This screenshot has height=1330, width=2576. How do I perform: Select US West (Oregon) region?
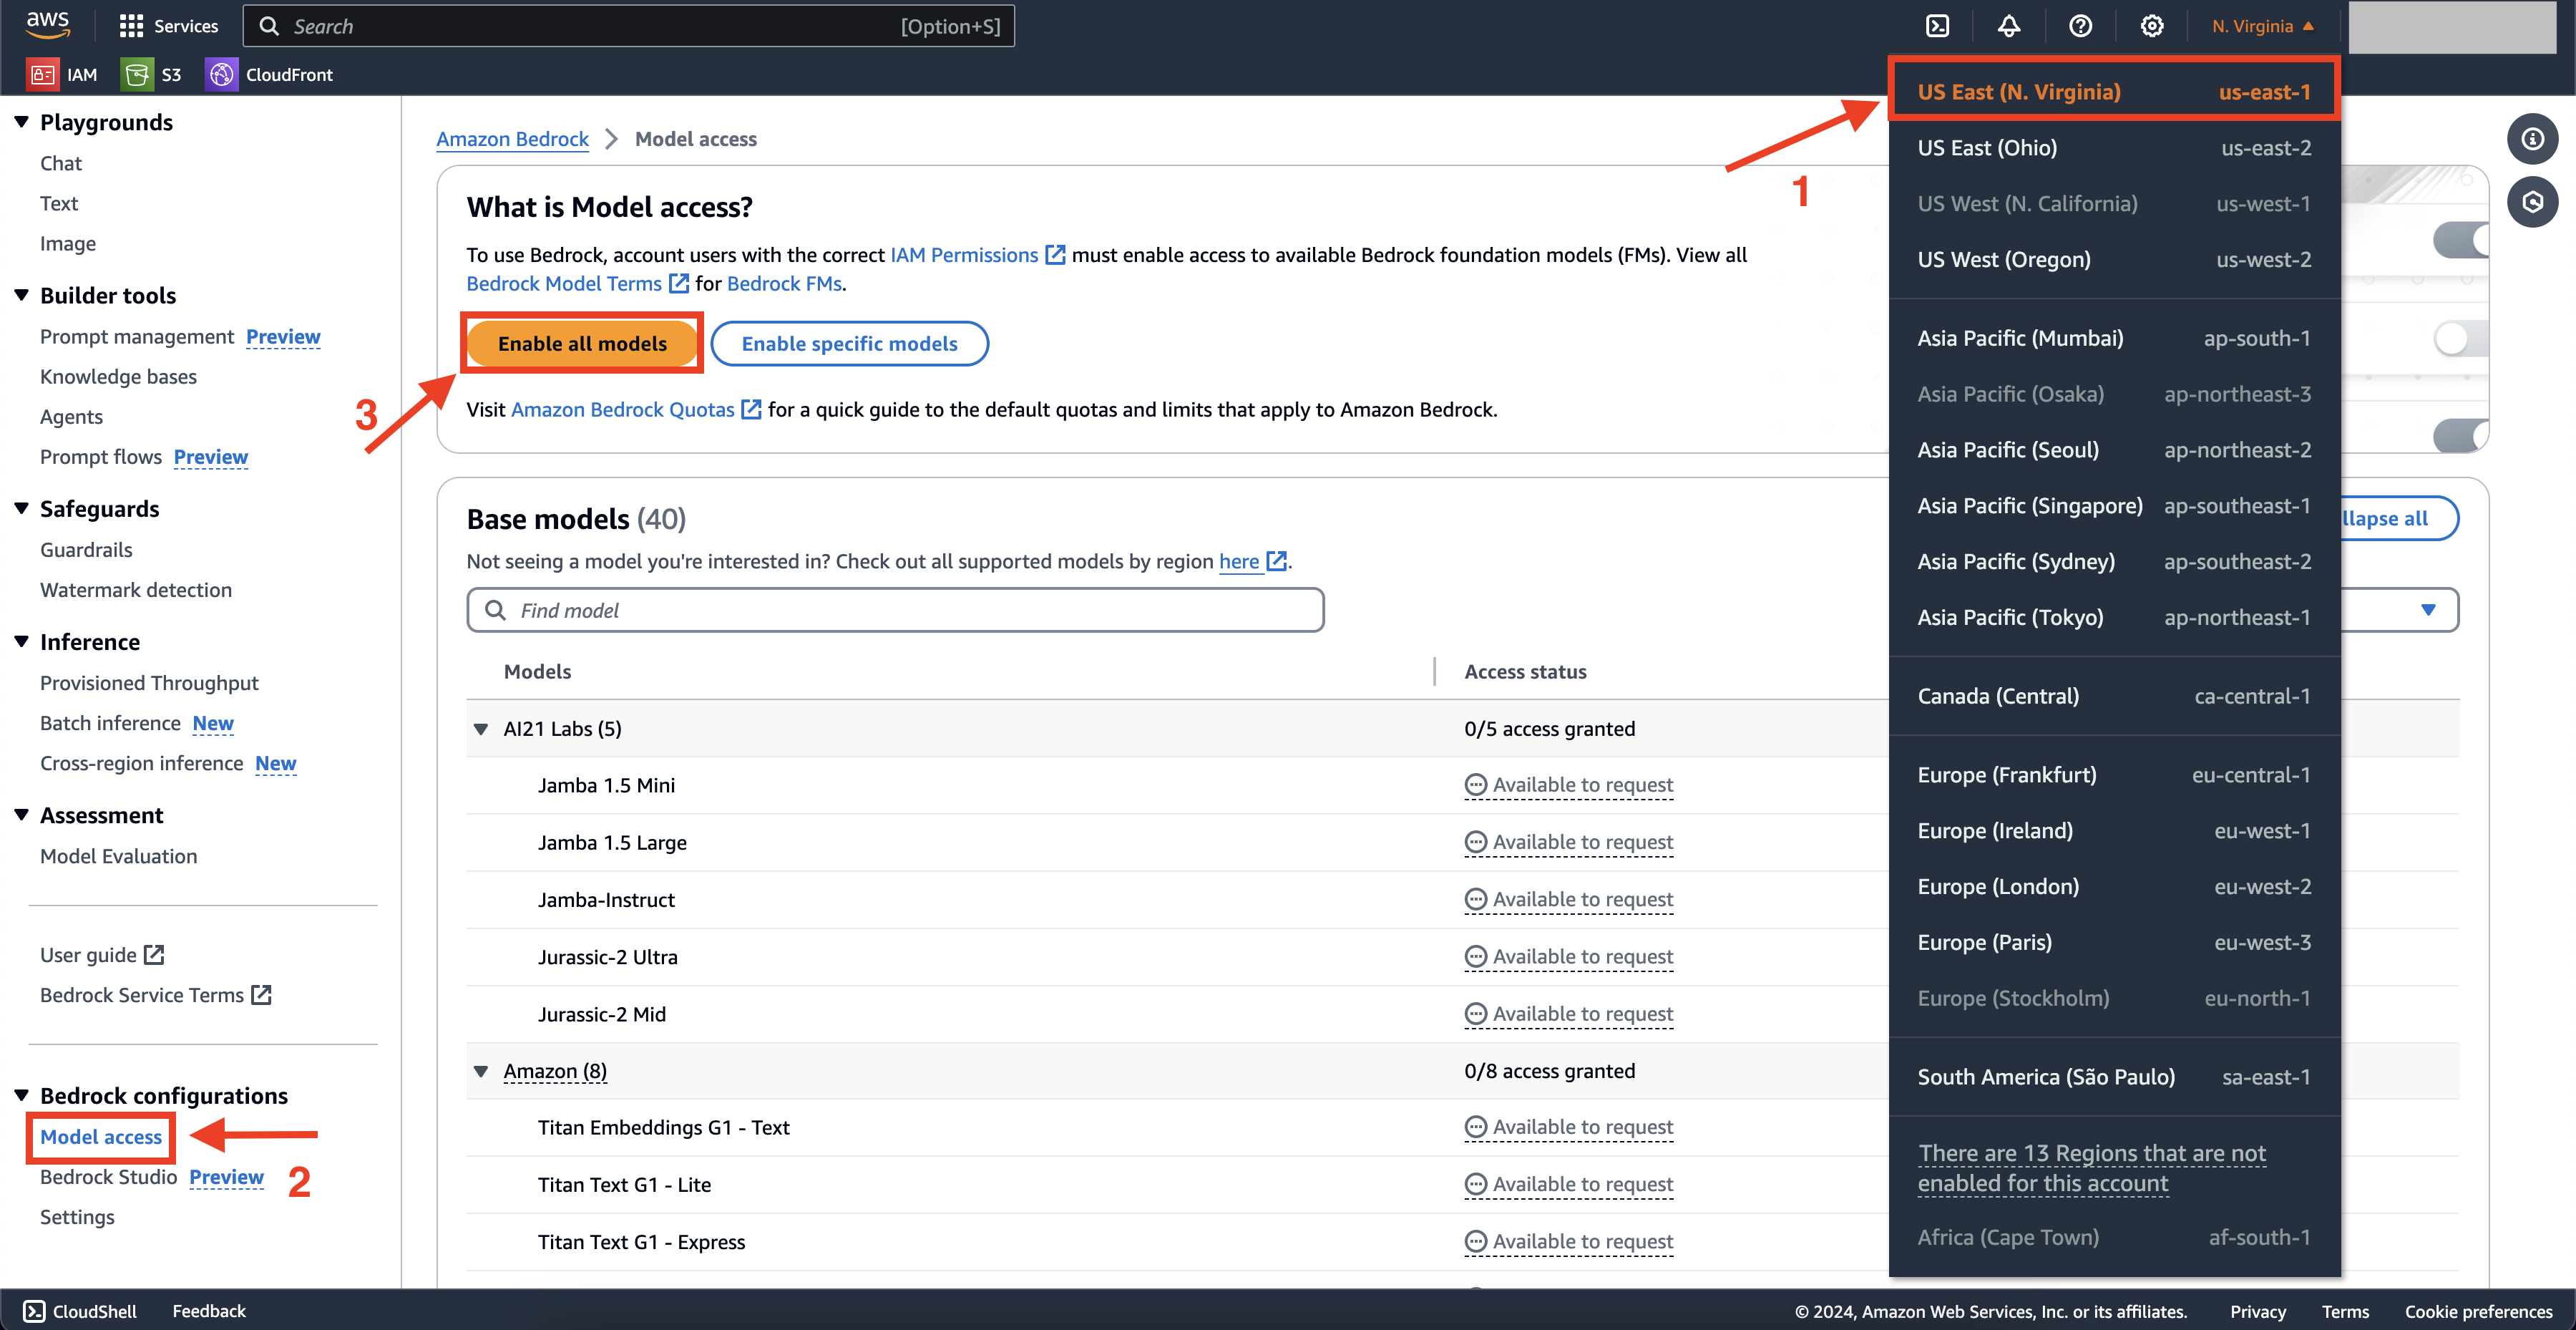(2114, 260)
